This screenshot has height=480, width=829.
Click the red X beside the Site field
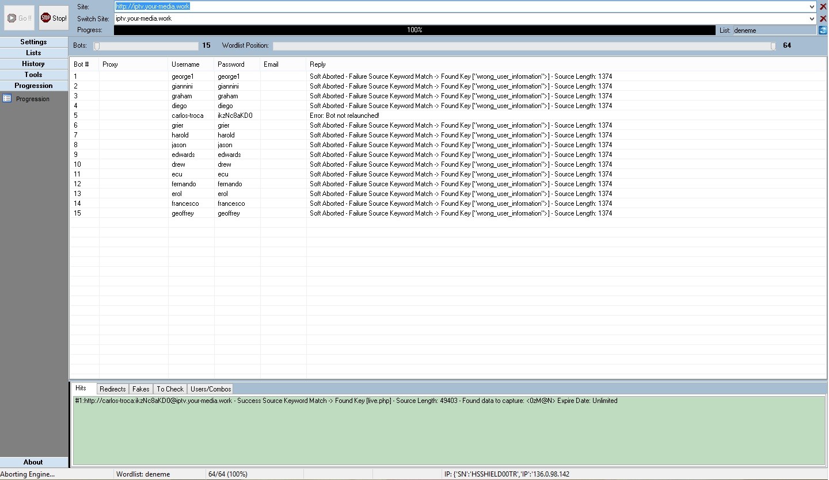(x=823, y=7)
